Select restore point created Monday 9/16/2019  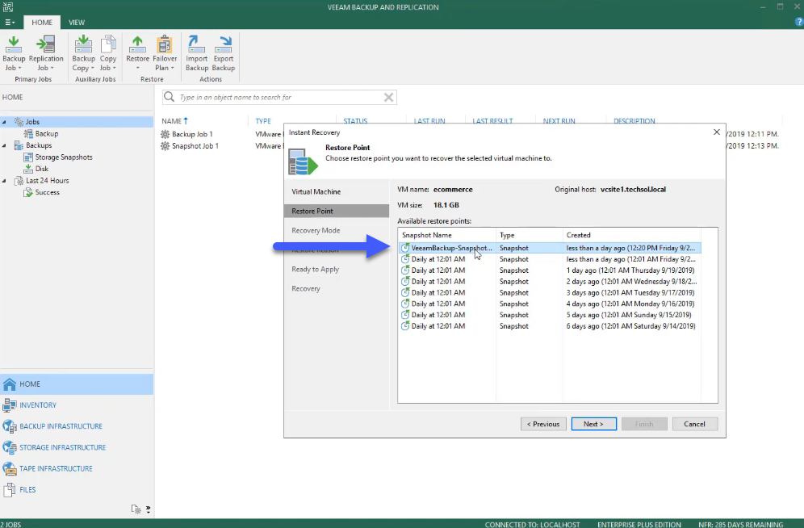click(x=550, y=304)
